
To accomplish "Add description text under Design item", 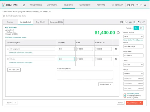I will [21, 63].
